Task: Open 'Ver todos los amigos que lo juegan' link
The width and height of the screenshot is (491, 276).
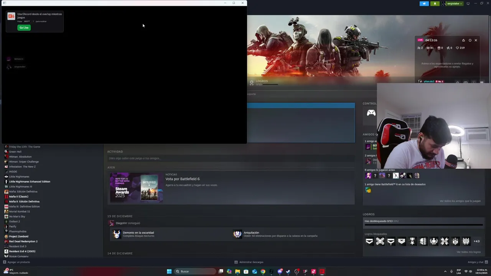Action: [460, 201]
